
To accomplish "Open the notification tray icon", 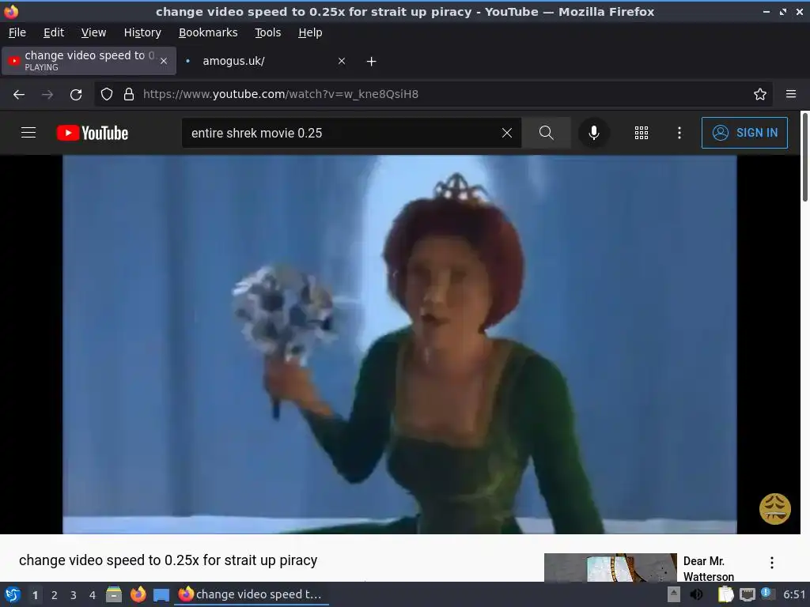I will tap(767, 594).
